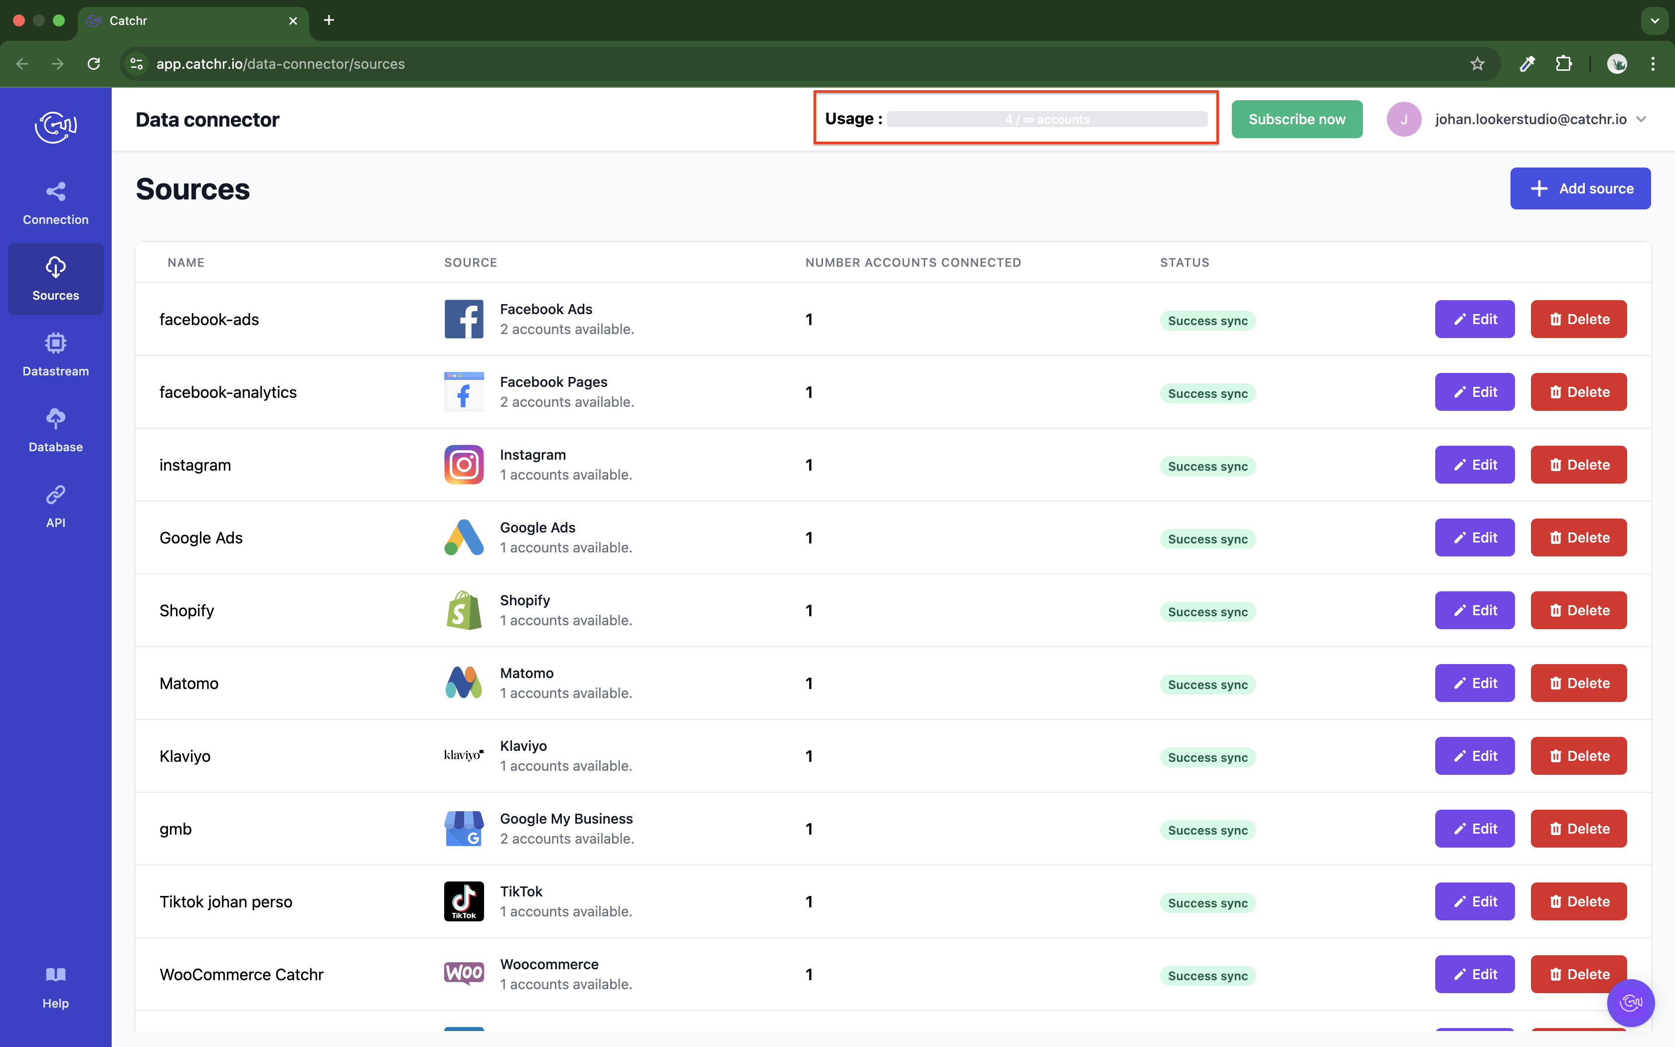
Task: Click the TikTok source logo
Action: click(x=464, y=901)
